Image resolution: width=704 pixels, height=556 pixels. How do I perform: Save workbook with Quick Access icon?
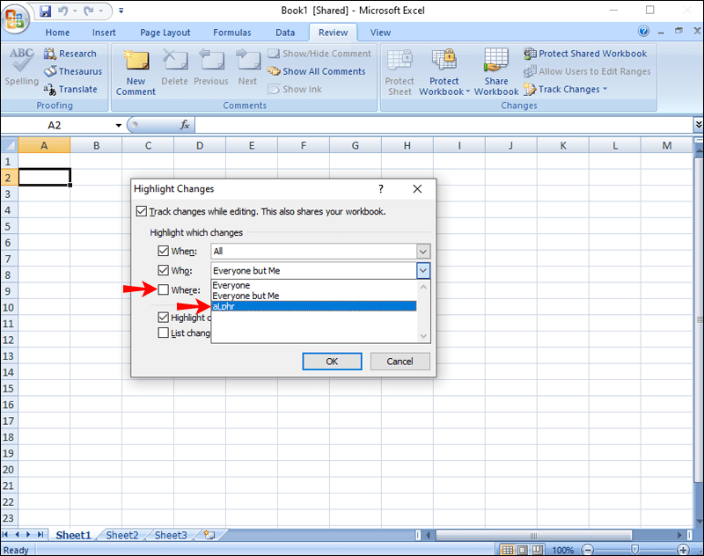[x=46, y=11]
